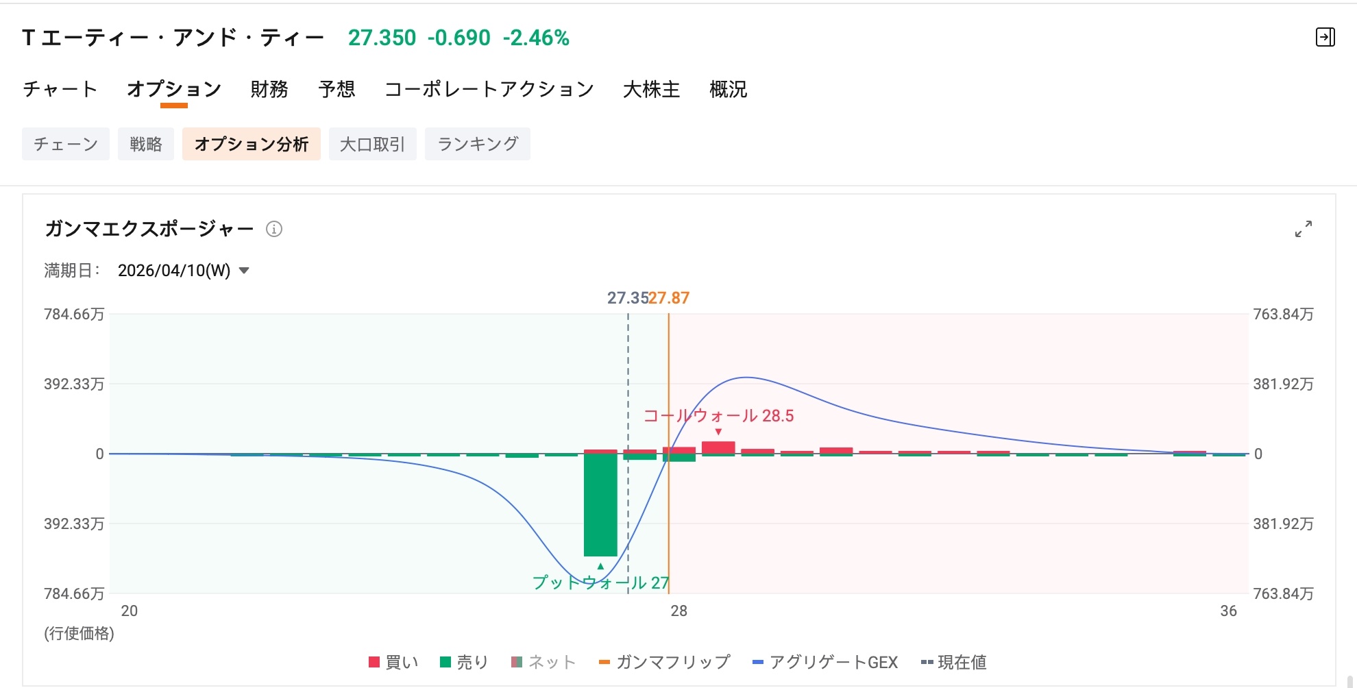Viewport: 1357px width, 688px height.
Task: Click the call wall 28.5 marker triangle
Action: pos(718,432)
